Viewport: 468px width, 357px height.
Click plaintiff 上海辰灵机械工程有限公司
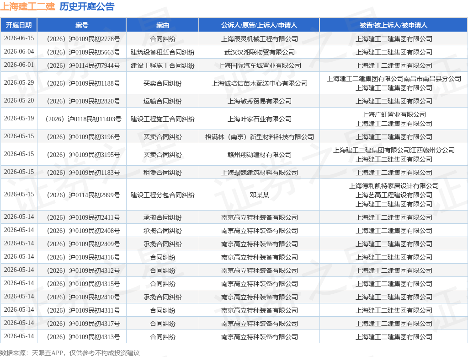coord(260,39)
